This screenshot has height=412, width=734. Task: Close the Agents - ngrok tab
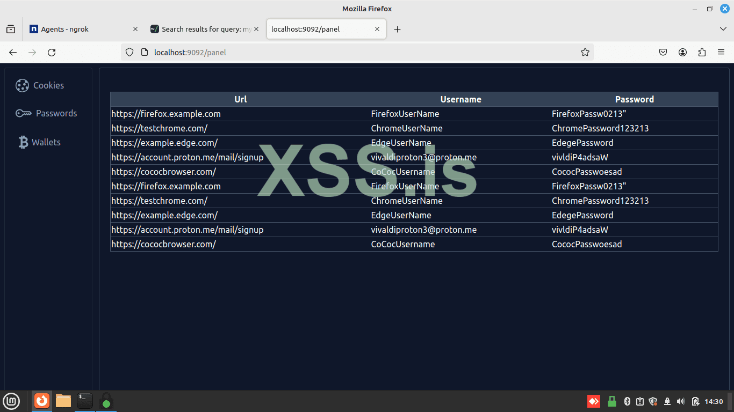point(135,29)
